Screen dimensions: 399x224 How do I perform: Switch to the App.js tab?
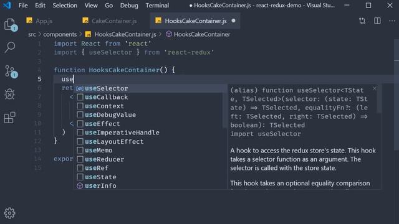pyautogui.click(x=44, y=21)
